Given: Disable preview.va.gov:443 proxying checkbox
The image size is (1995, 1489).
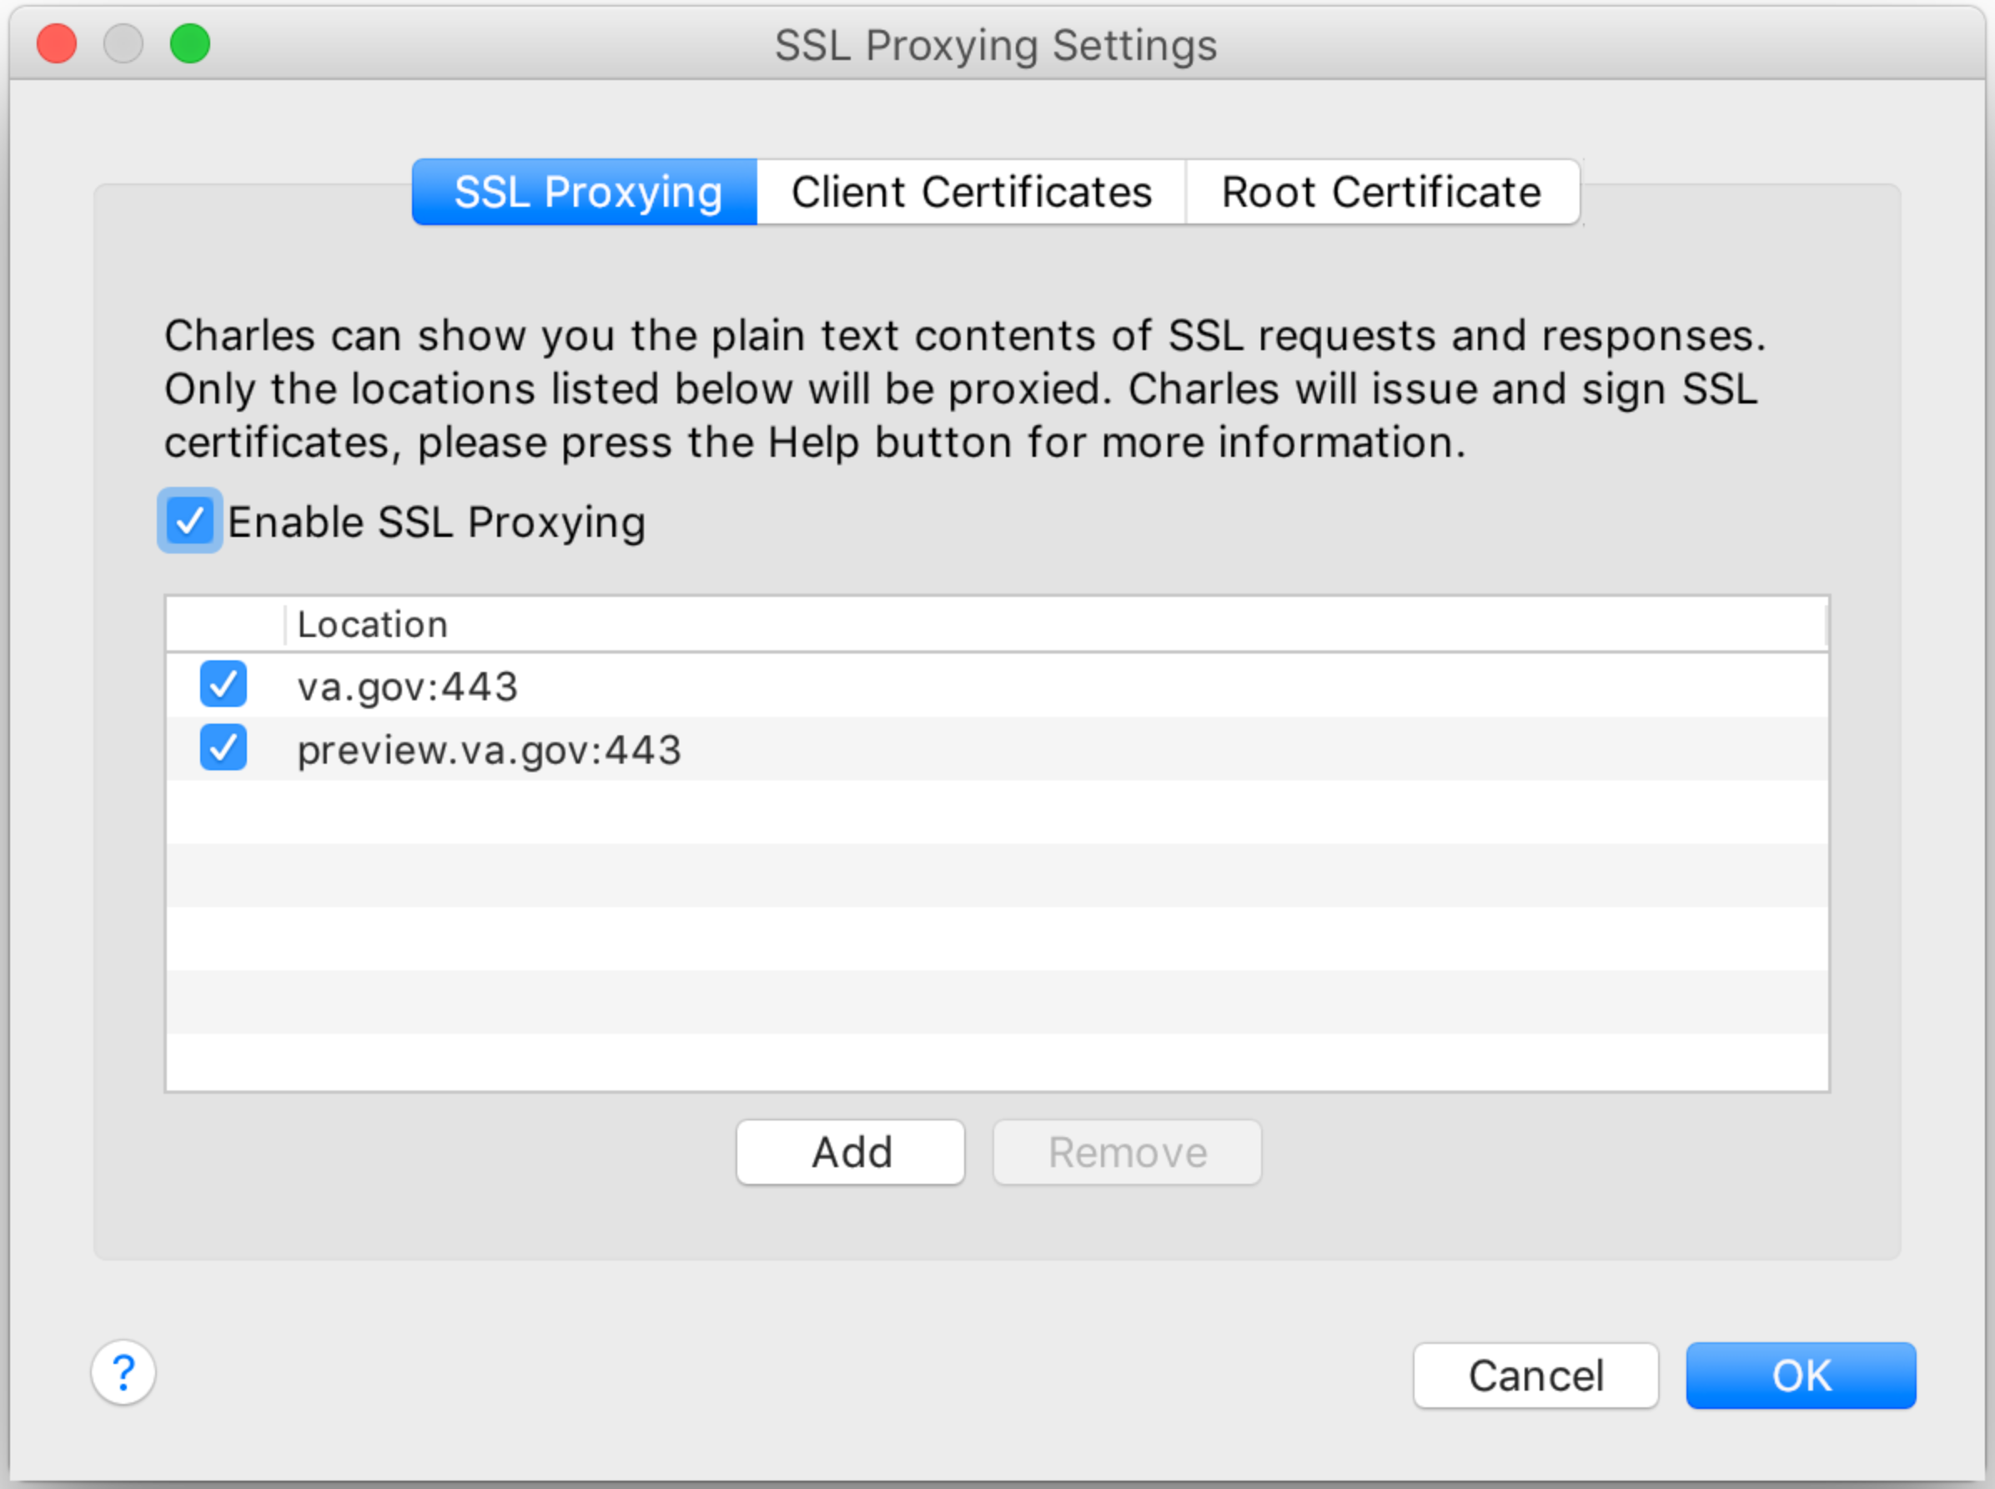Looking at the screenshot, I should [224, 748].
